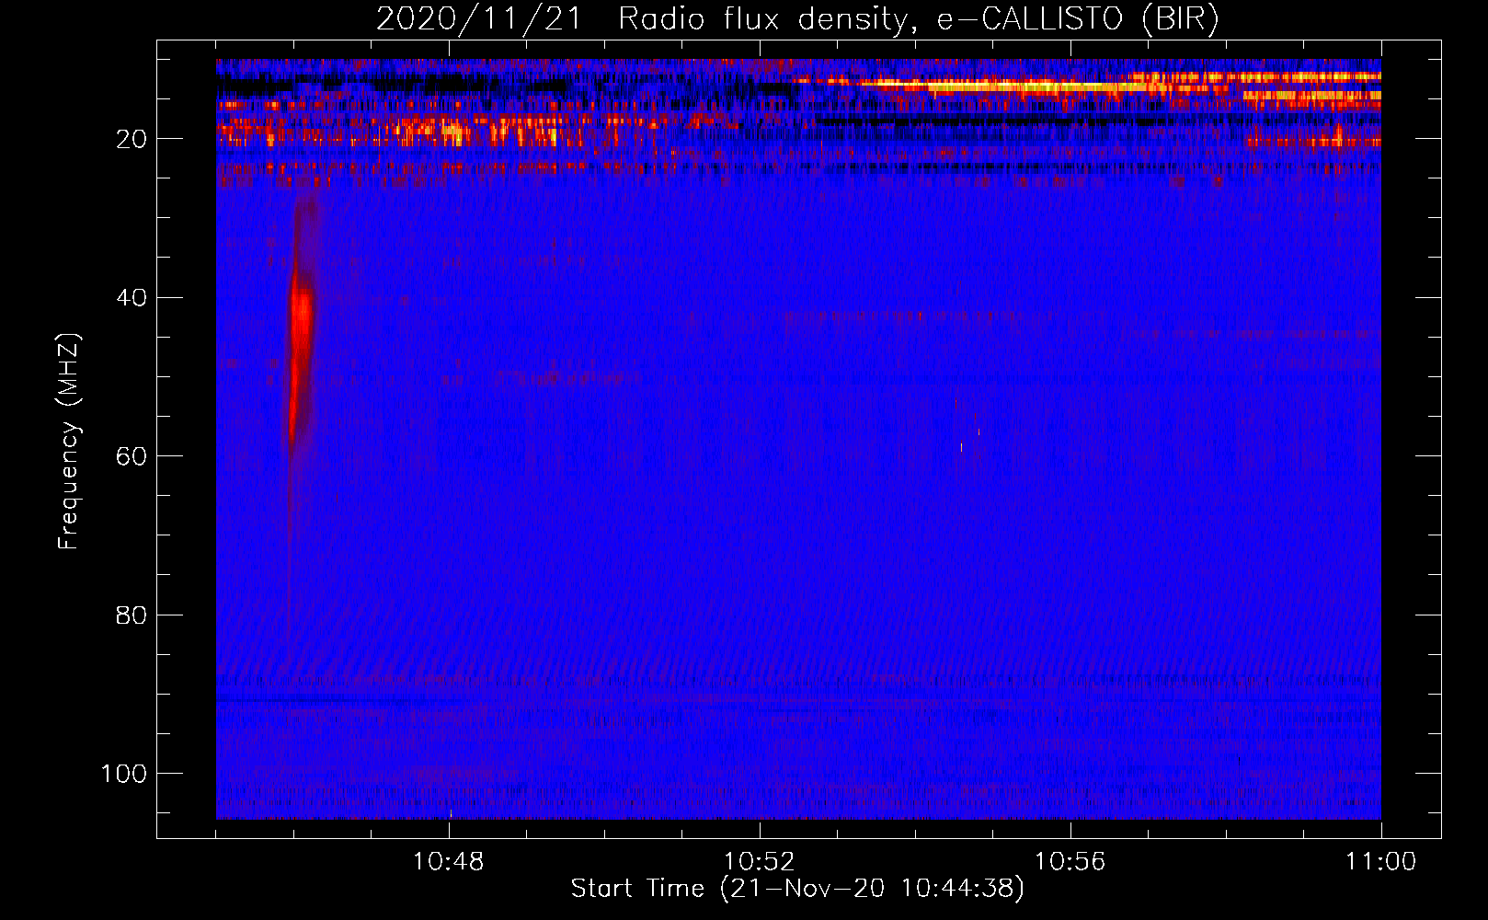Image resolution: width=1488 pixels, height=920 pixels.
Task: Select the 11:00 time tick label
Action: pyautogui.click(x=1381, y=862)
